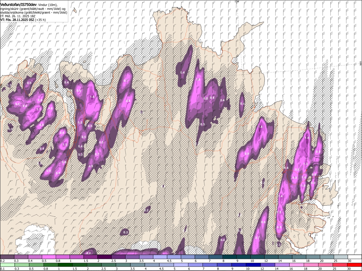Click the IT: Mið. 26. 11. 2025 18Z line
The height and width of the screenshot is (271, 362).
click(18, 16)
